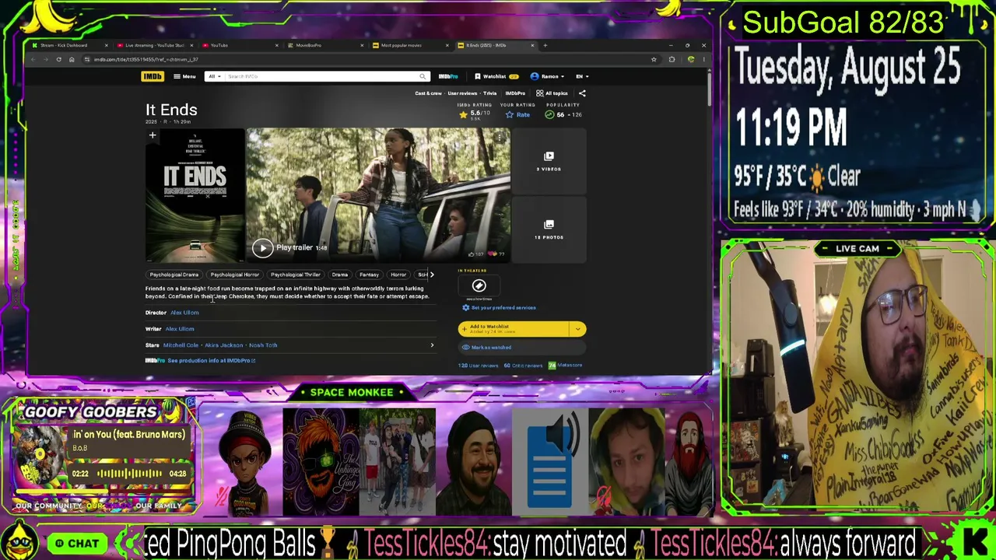The width and height of the screenshot is (996, 560).
Task: Open the 60 Critic reviews link
Action: (522, 366)
